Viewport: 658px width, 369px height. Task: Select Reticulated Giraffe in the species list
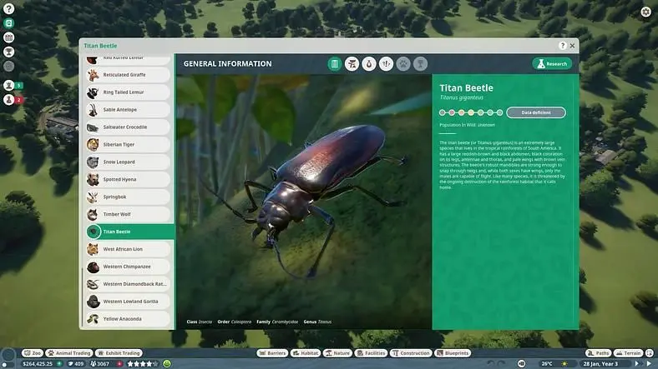pos(128,75)
